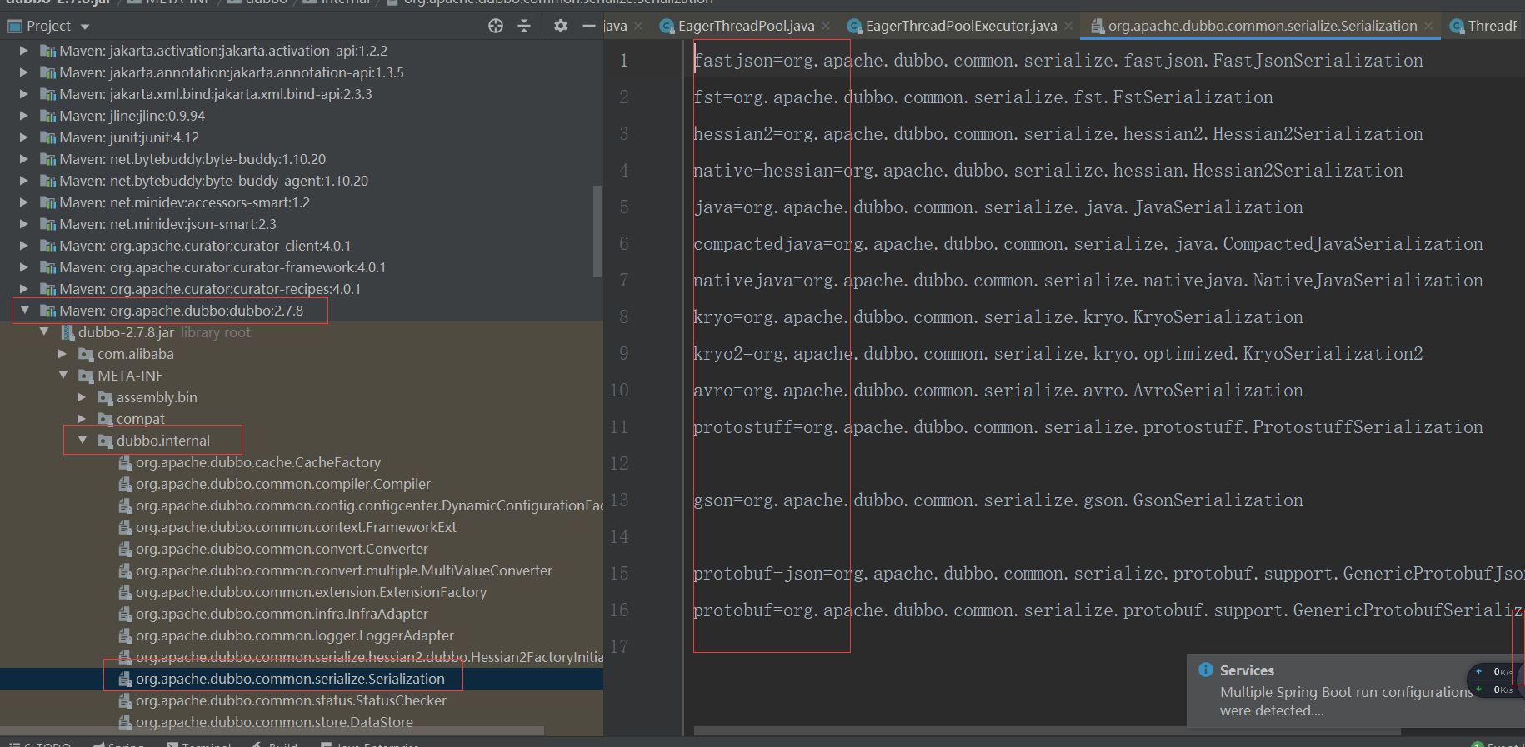Select Maven jakarta.xml.bind-api:2.3.3 row
The image size is (1525, 747).
tap(302, 94)
